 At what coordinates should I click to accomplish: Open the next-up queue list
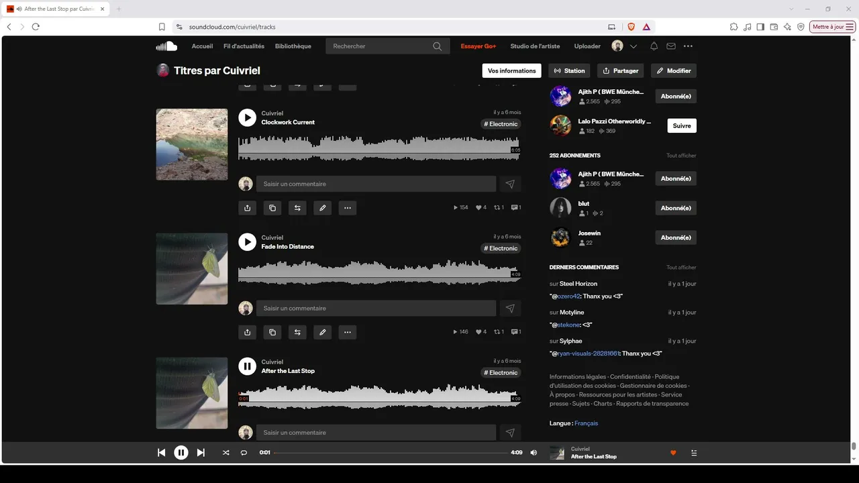click(694, 453)
